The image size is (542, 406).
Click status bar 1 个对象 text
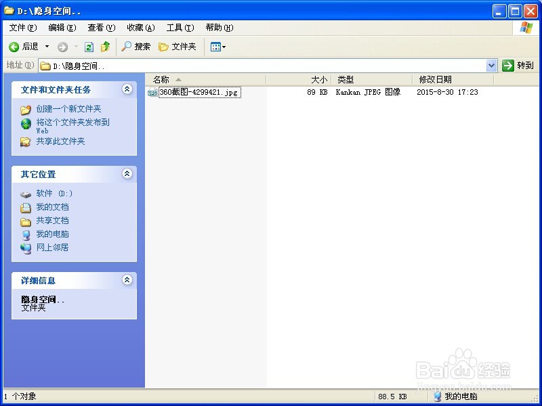pyautogui.click(x=20, y=397)
